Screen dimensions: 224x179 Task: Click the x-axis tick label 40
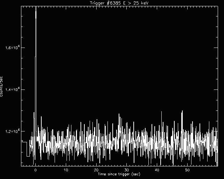[157, 170]
